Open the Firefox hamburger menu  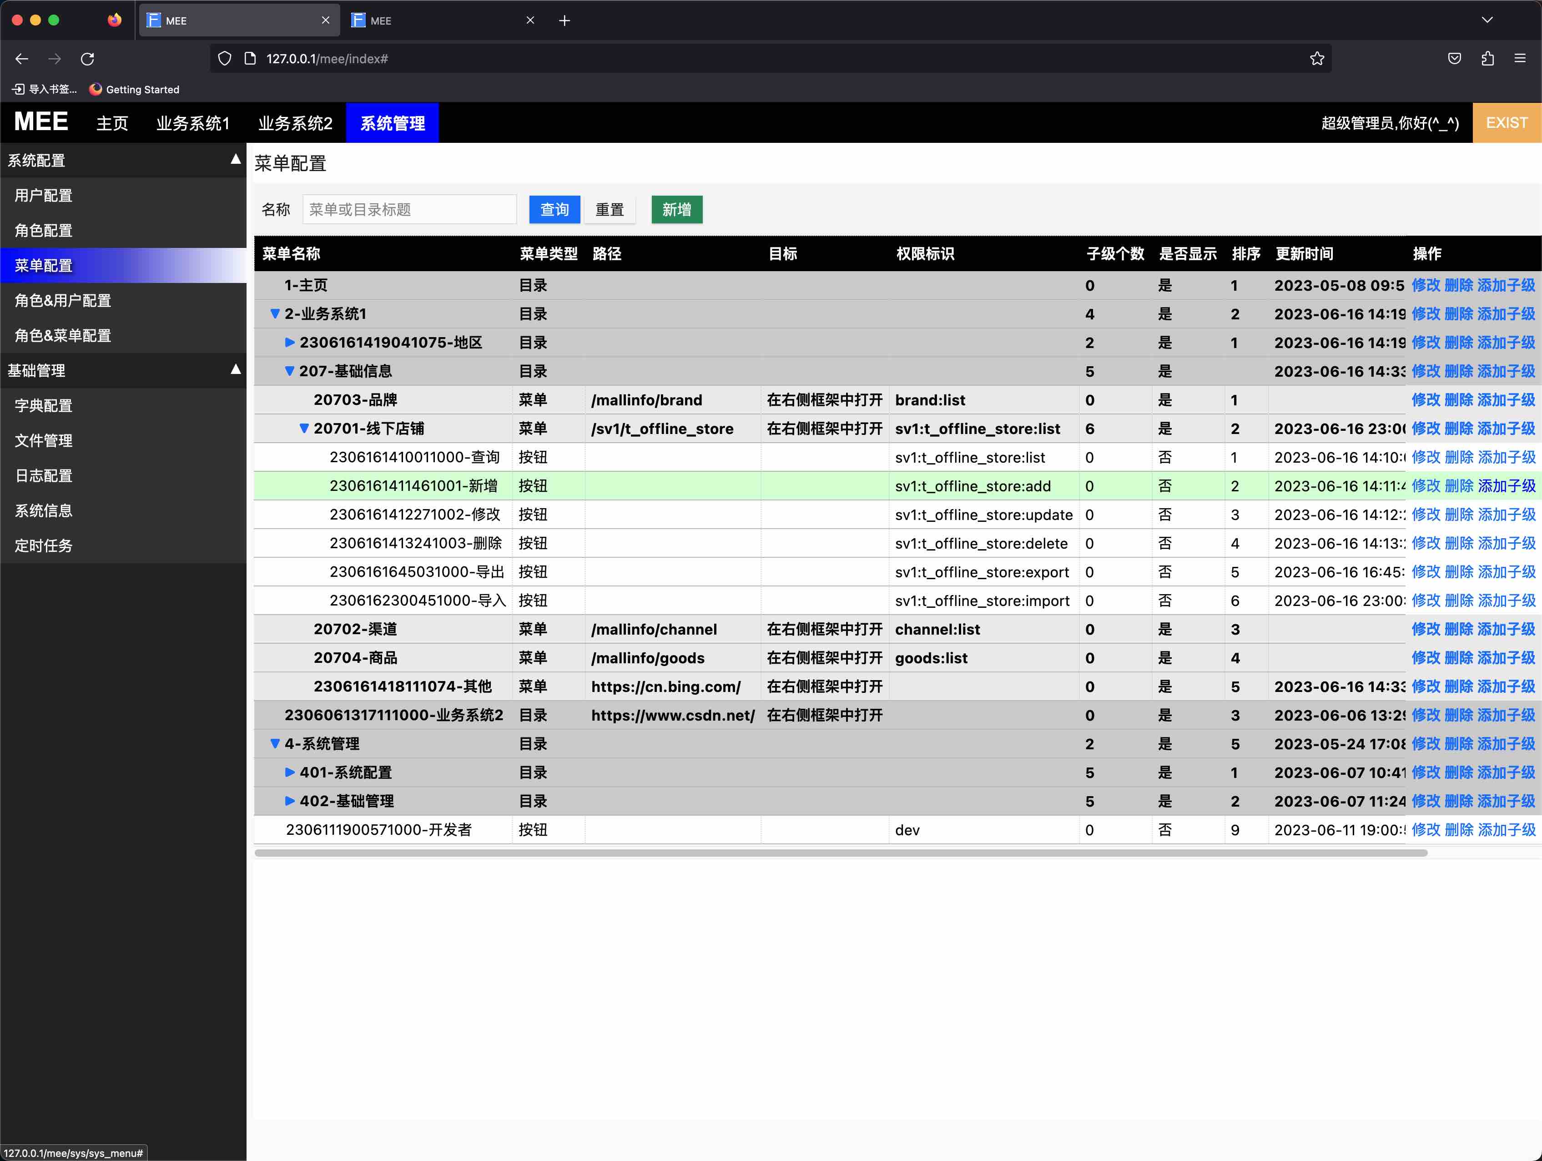tap(1520, 59)
